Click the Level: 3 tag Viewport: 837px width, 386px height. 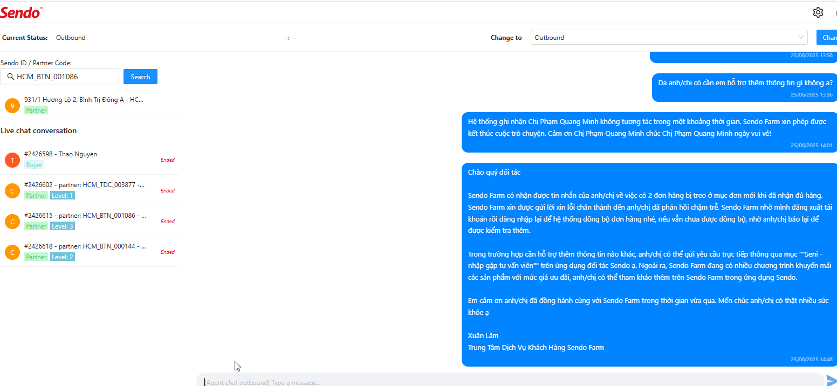click(63, 226)
